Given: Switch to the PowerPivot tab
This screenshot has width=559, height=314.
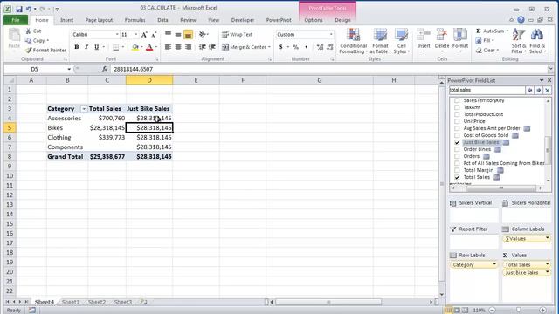Looking at the screenshot, I should click(x=279, y=20).
